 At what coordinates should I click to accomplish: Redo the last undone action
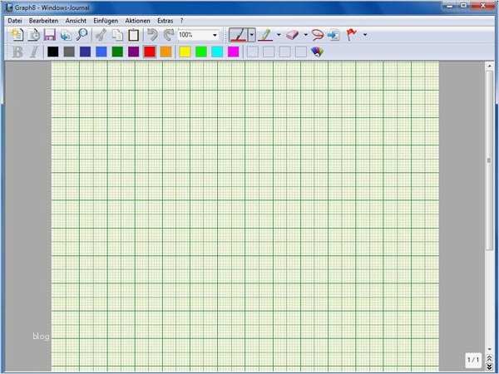click(x=169, y=35)
